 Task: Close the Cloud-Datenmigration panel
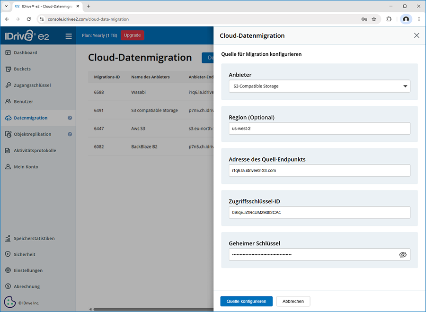417,35
